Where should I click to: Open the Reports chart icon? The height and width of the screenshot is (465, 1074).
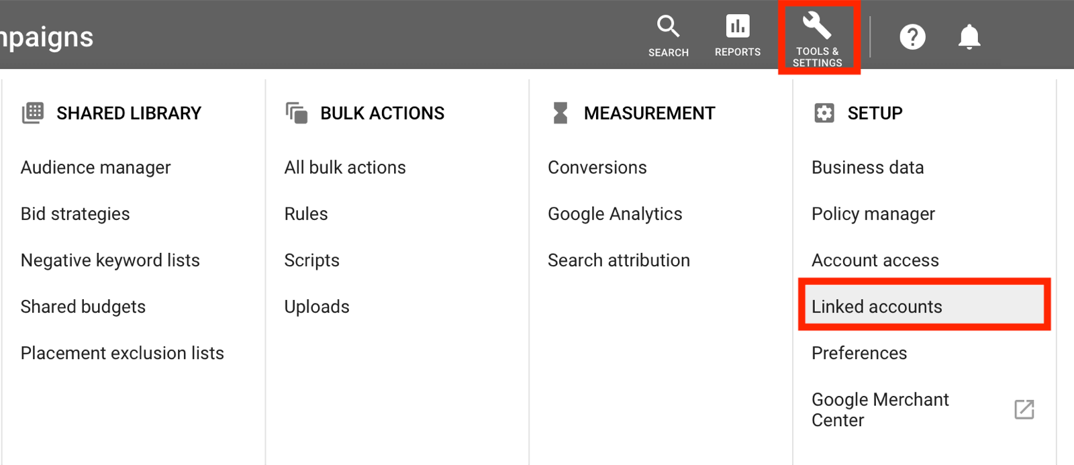tap(737, 27)
